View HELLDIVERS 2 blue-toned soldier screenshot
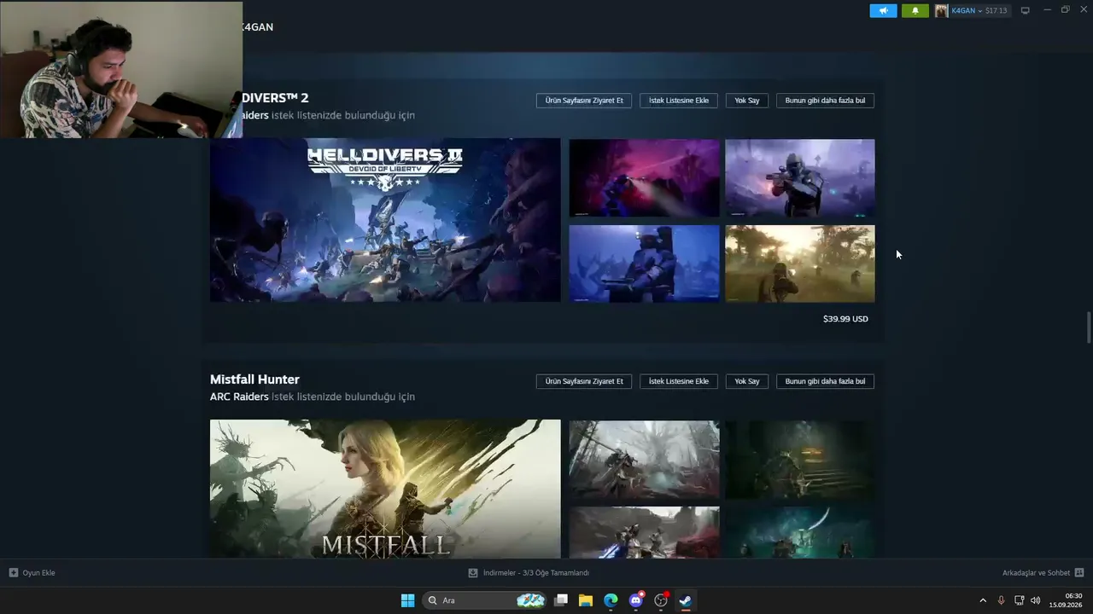This screenshot has width=1093, height=614. (x=644, y=264)
